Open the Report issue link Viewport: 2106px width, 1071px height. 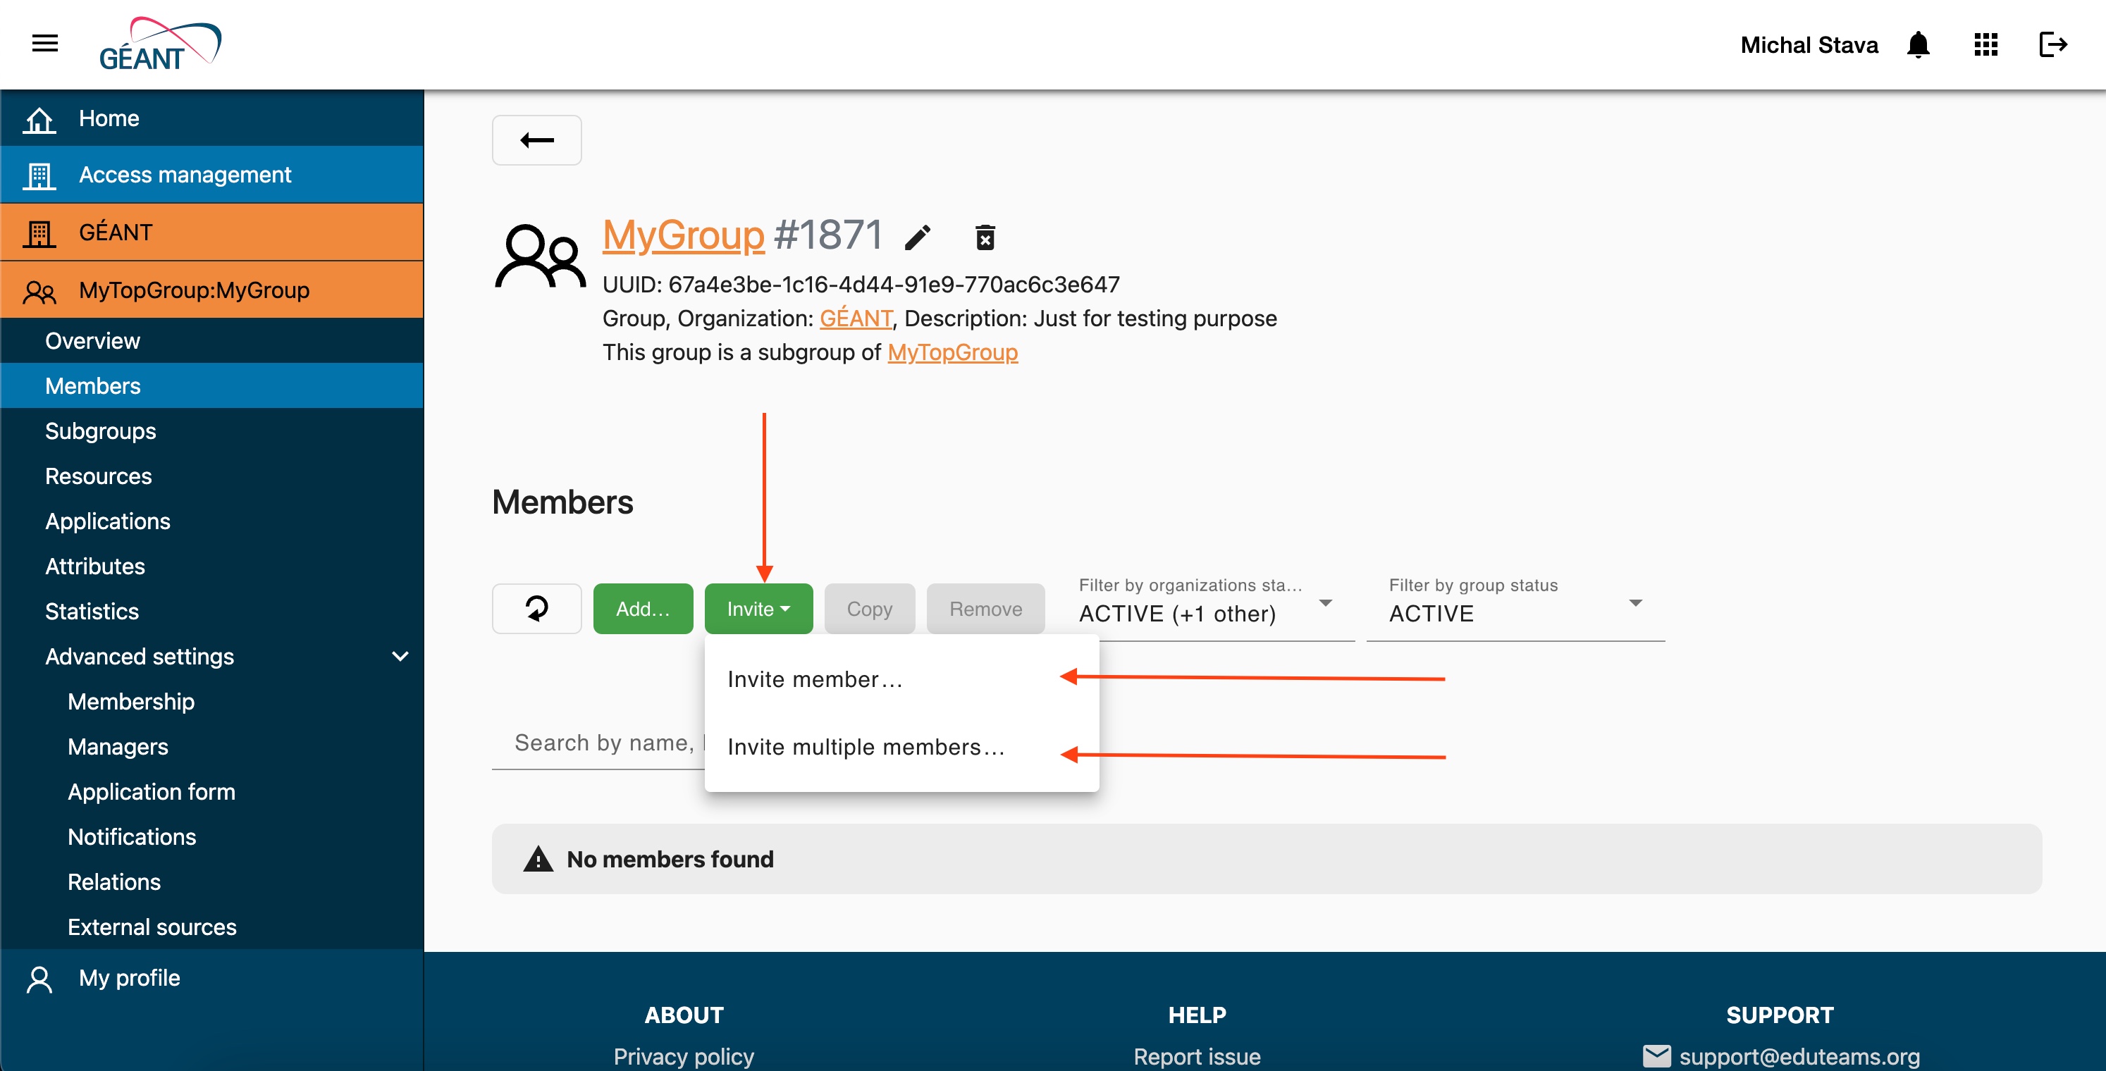pos(1197,1056)
